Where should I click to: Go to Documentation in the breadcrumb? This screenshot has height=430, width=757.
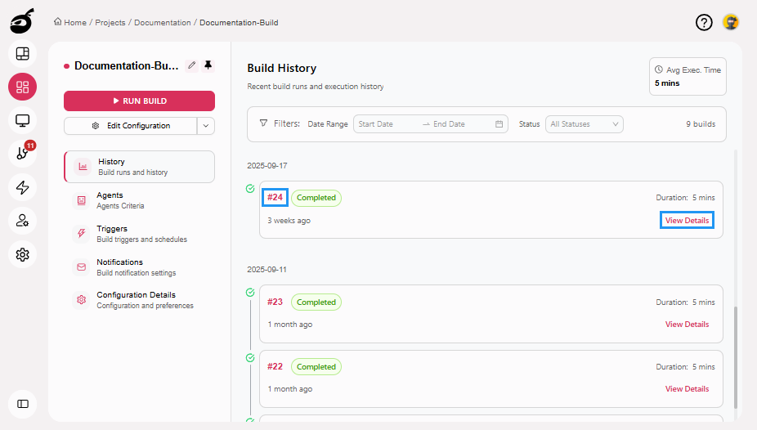162,23
